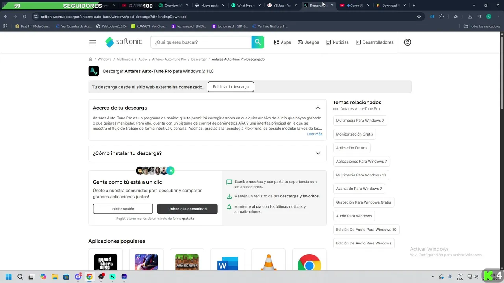Open the Desarrolladores navigation item
Image resolution: width=504 pixels, height=283 pixels.
pyautogui.click(x=374, y=42)
